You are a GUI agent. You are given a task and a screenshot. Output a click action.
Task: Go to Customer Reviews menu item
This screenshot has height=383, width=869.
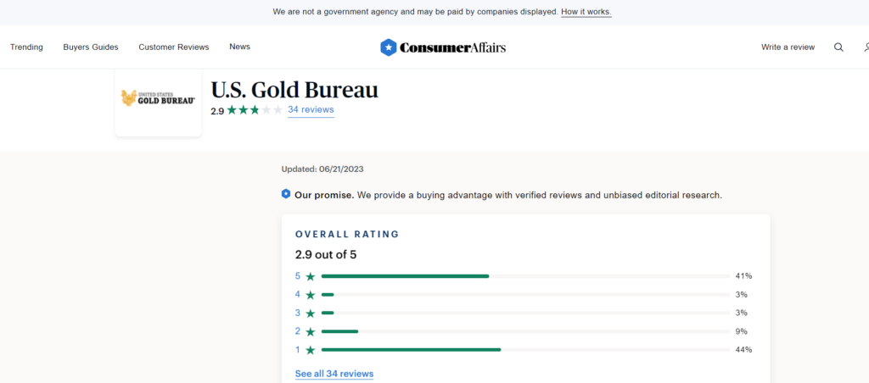click(x=174, y=47)
